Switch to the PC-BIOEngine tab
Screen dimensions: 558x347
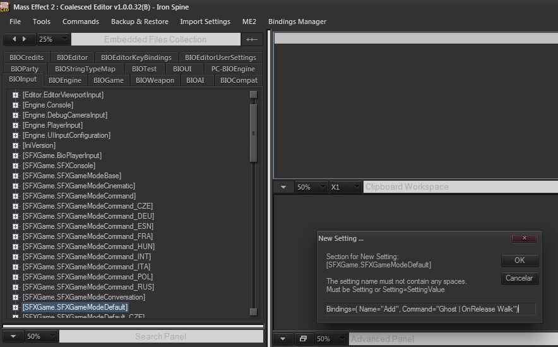click(x=233, y=69)
